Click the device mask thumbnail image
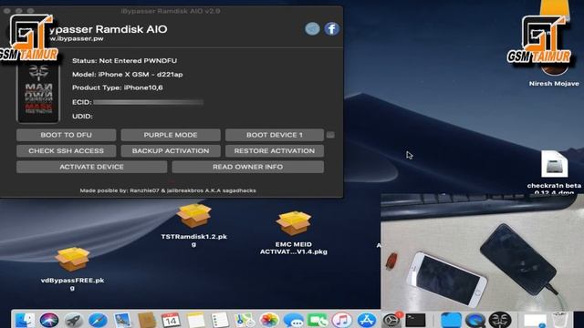This screenshot has height=328, width=584. [38, 93]
